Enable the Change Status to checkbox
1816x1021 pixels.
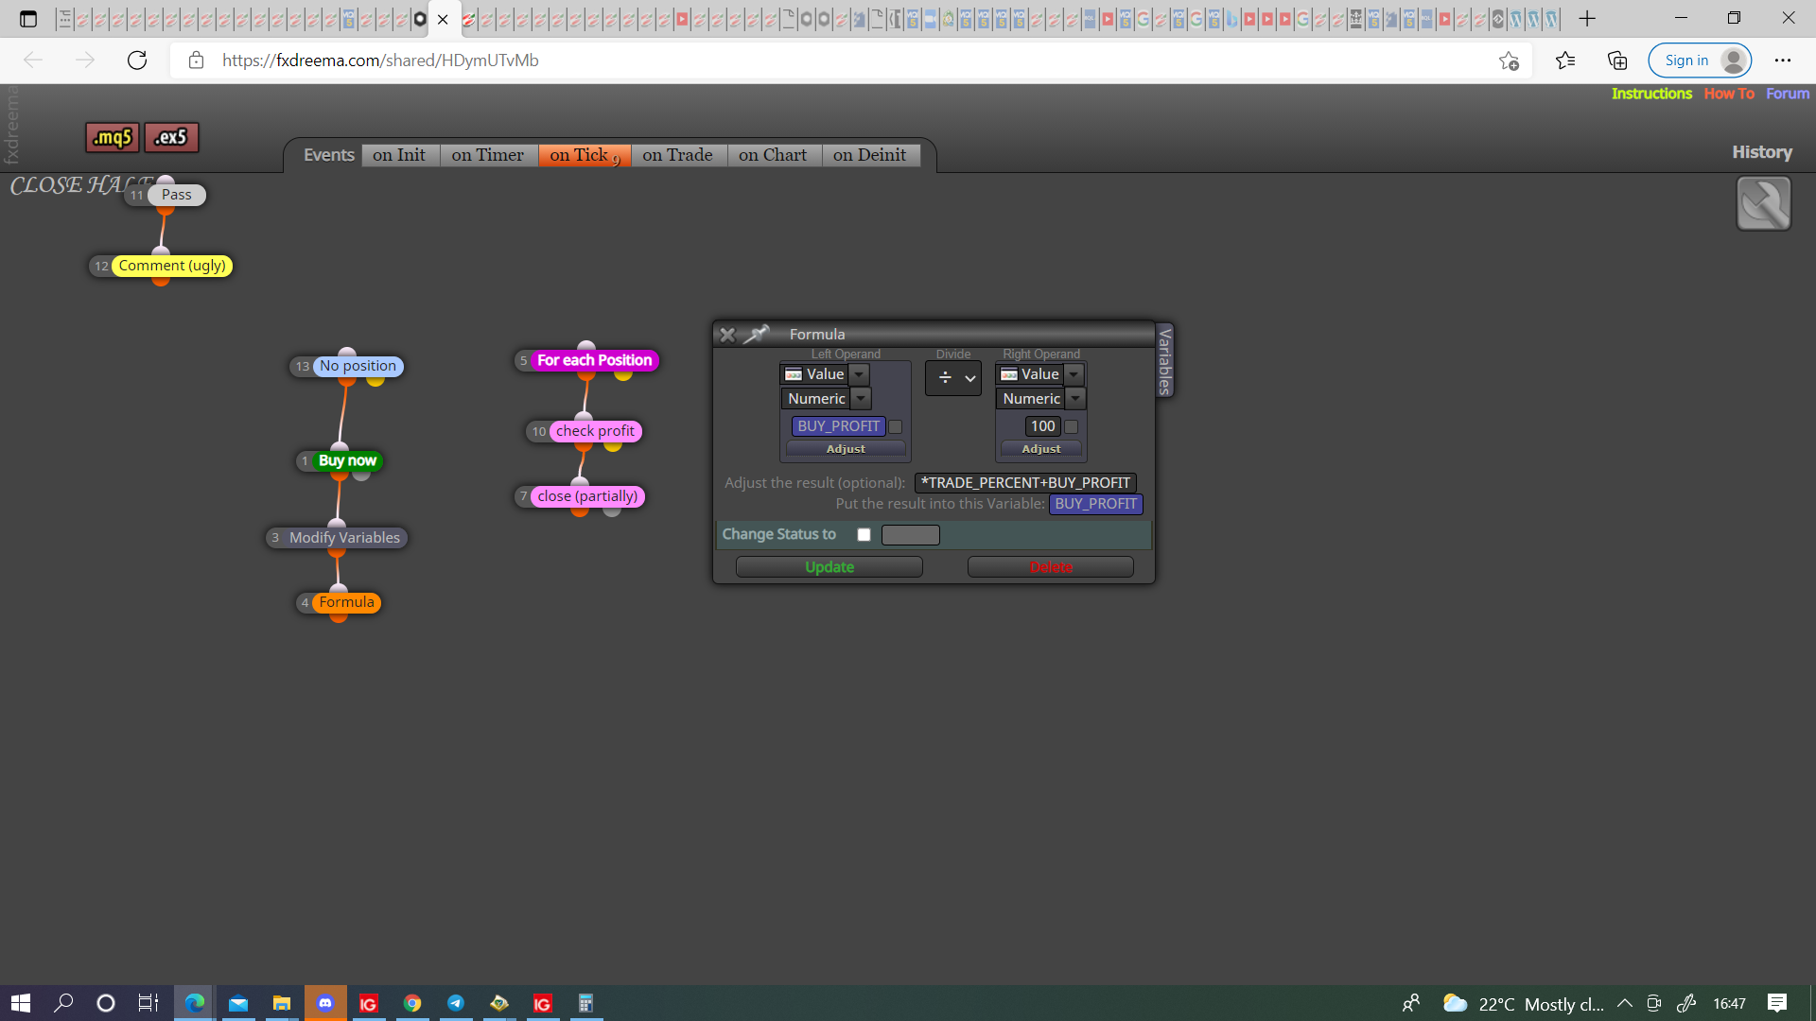[864, 535]
